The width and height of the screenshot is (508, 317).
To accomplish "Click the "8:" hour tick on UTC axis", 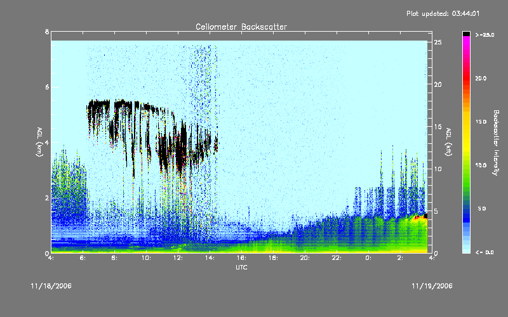I will (x=115, y=258).
